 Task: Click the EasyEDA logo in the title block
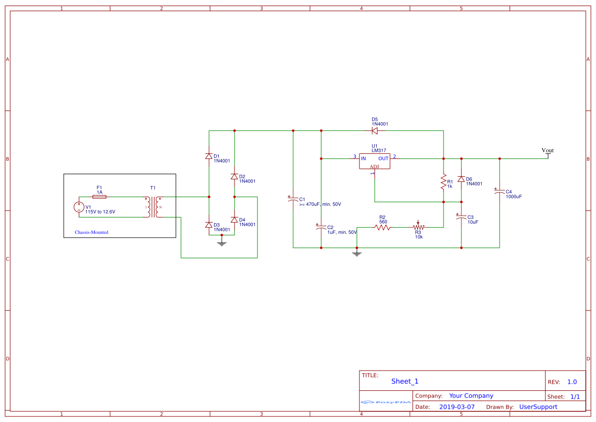385,402
